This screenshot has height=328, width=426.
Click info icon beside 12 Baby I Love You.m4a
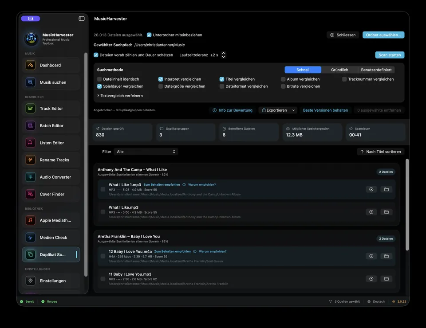pyautogui.click(x=195, y=251)
